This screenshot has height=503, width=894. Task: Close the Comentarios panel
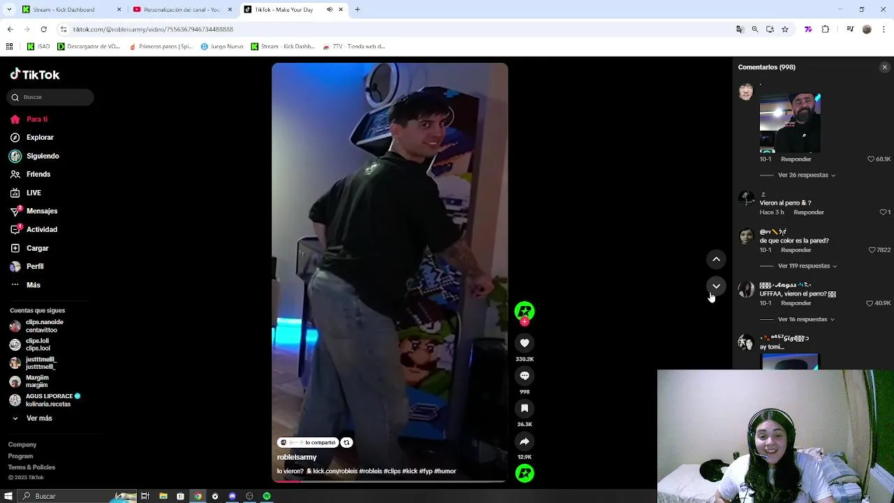coord(884,67)
